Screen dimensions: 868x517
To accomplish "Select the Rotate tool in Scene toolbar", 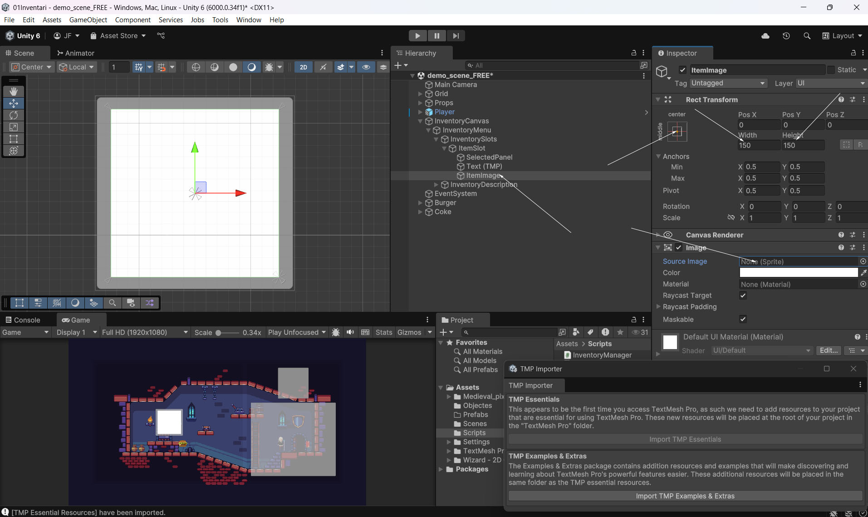I will click(x=14, y=115).
